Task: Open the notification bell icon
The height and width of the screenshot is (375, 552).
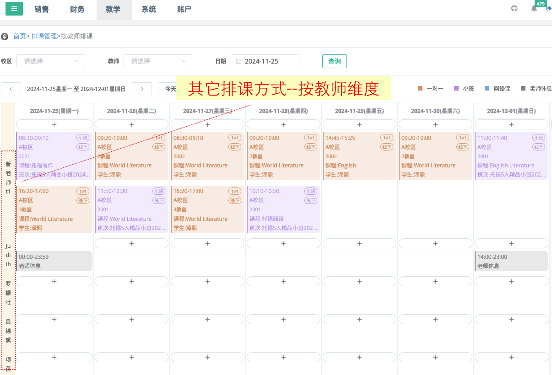Action: point(534,8)
